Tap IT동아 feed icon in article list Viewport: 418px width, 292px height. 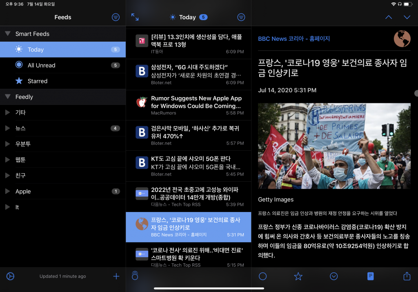click(x=142, y=41)
